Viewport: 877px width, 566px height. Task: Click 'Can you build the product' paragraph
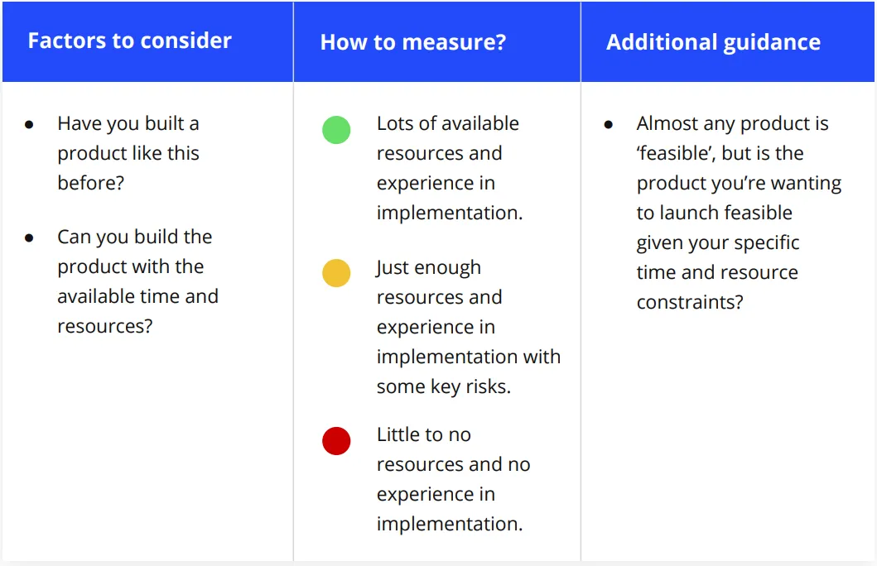click(x=137, y=281)
